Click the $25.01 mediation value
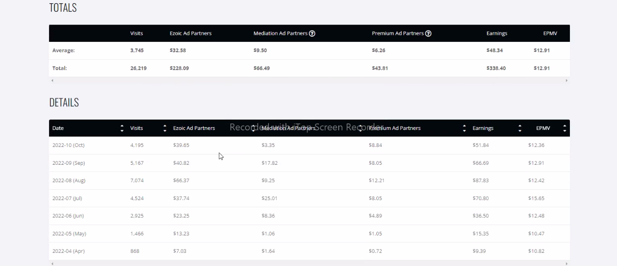The image size is (617, 266). click(269, 198)
